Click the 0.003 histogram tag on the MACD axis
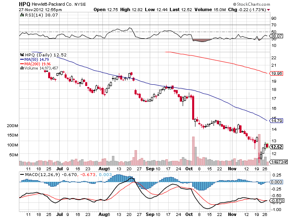 pos(276,182)
